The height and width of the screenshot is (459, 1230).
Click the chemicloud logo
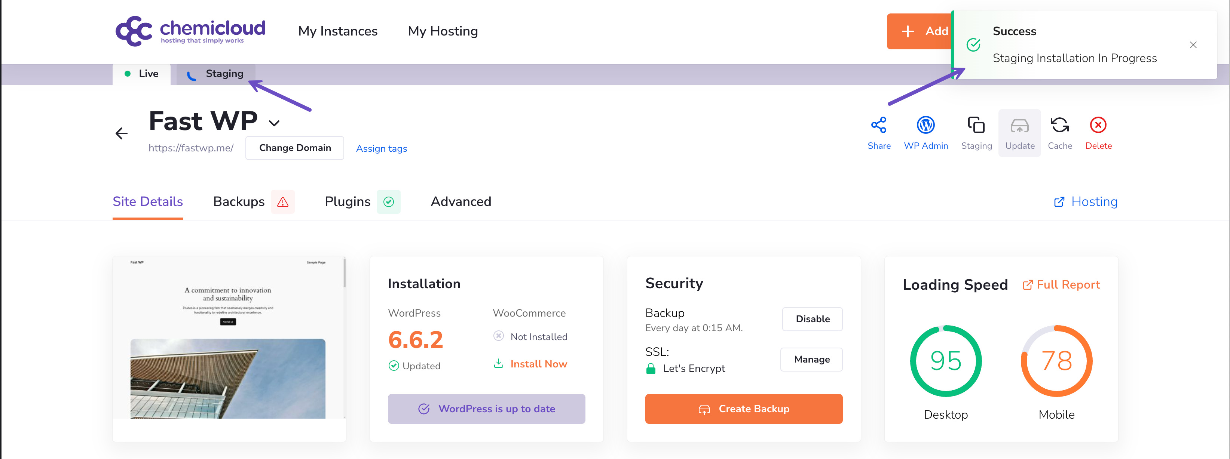click(190, 31)
